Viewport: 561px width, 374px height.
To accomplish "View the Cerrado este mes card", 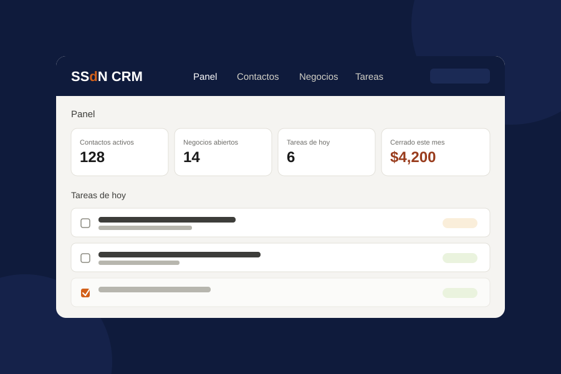I will coord(436,152).
